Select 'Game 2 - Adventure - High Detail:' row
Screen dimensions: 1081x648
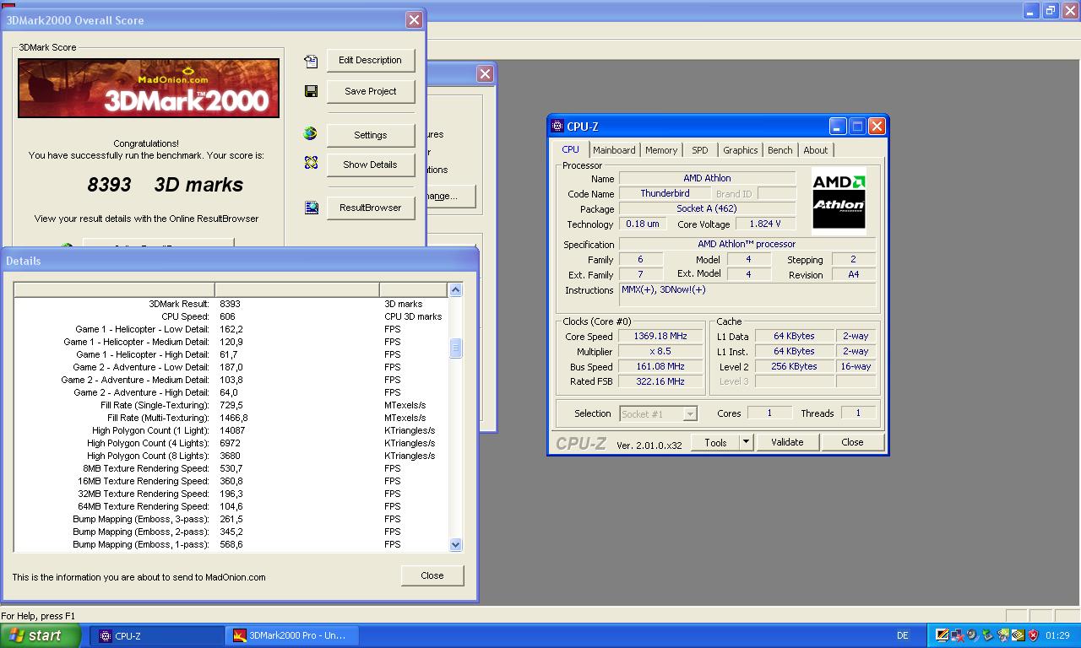coord(231,392)
